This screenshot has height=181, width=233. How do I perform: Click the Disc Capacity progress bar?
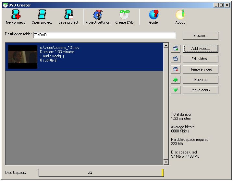[x=101, y=173]
